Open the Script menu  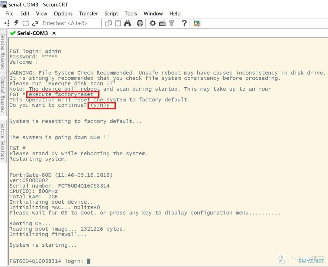(x=111, y=14)
